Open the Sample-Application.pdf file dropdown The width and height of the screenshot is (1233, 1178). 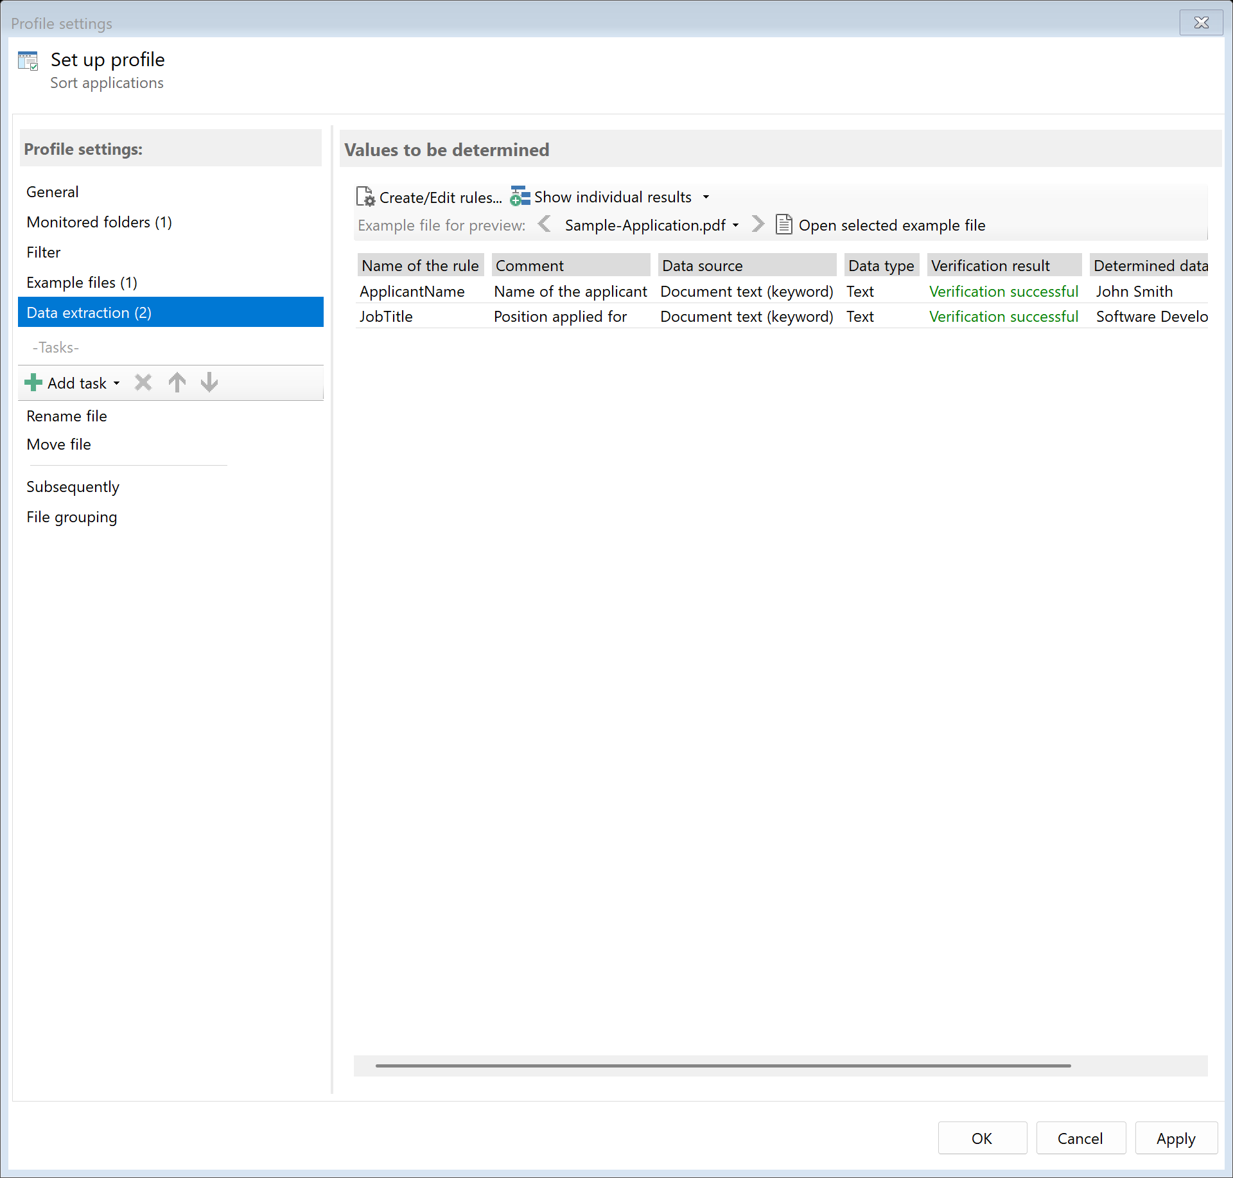737,225
